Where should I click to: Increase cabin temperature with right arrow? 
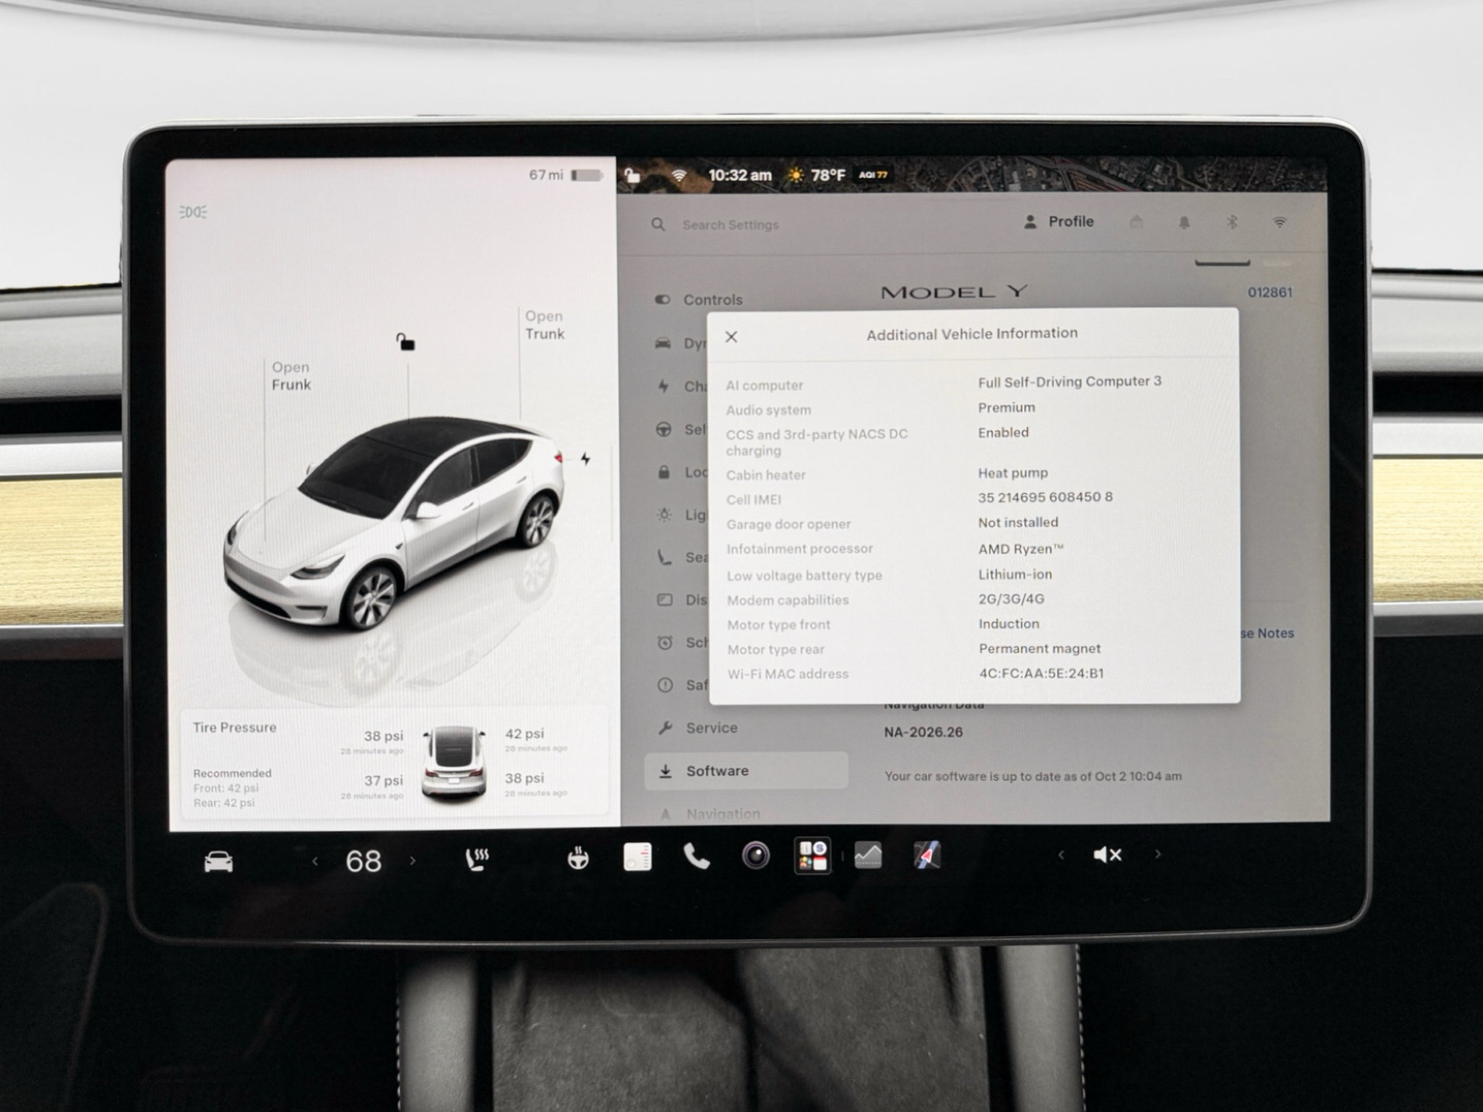coord(413,861)
